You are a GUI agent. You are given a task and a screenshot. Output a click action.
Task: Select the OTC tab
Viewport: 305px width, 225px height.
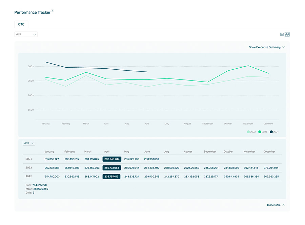21,24
